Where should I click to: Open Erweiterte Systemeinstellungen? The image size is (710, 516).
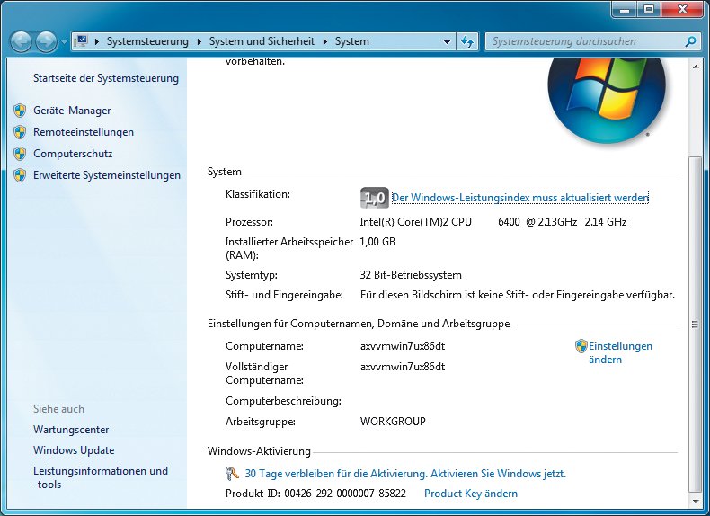click(107, 175)
